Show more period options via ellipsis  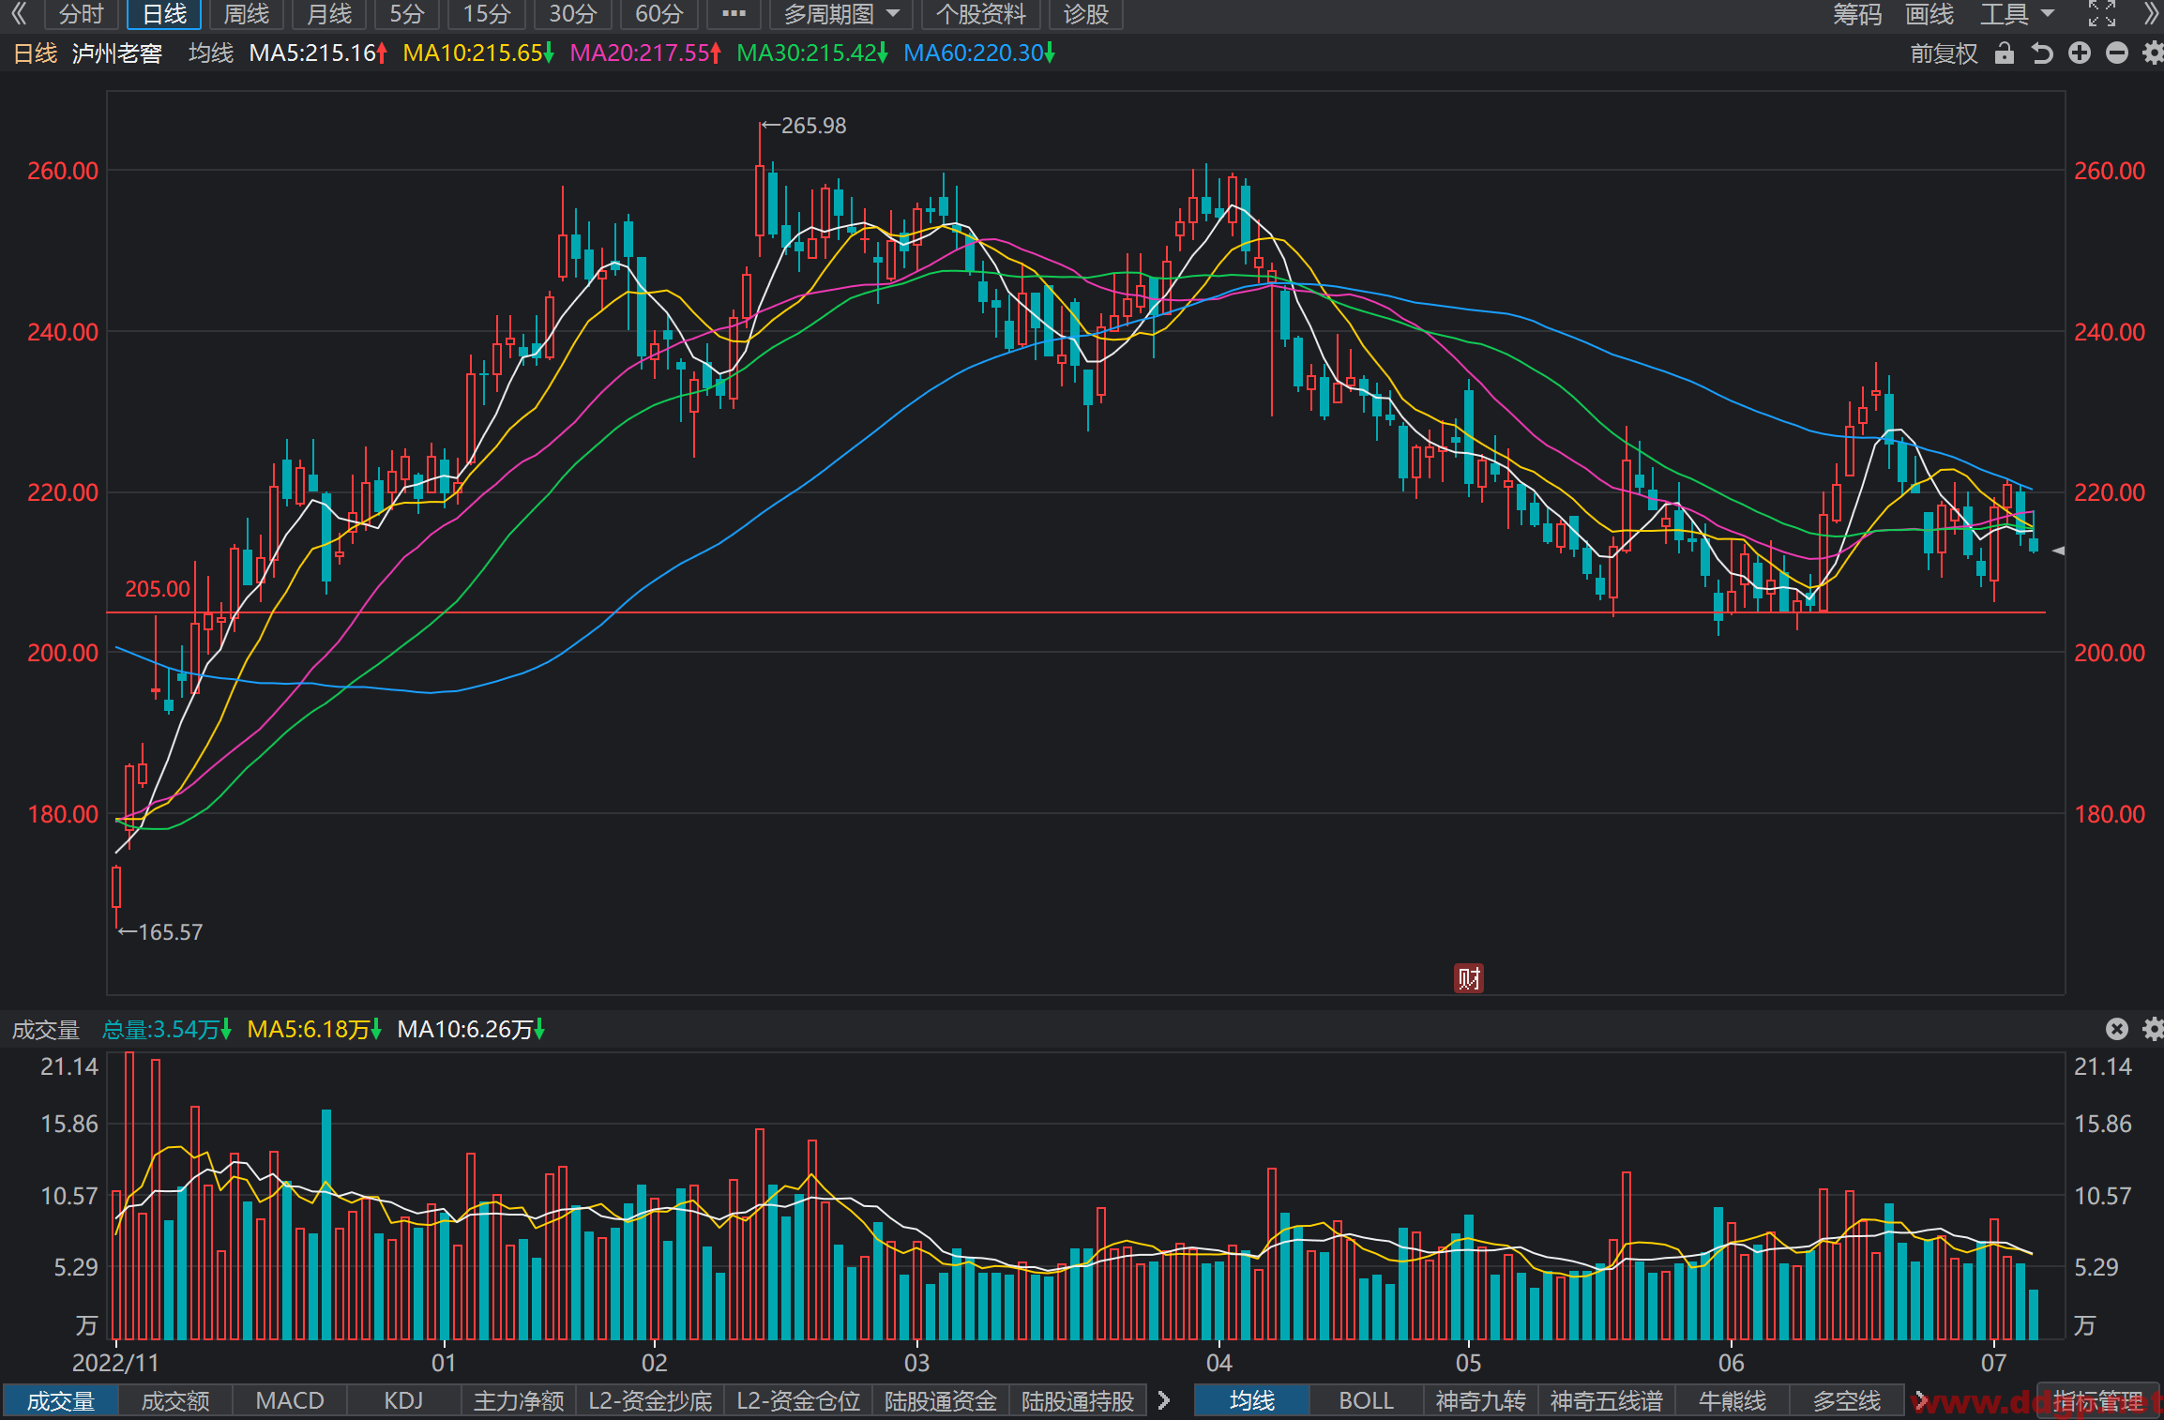point(734,14)
